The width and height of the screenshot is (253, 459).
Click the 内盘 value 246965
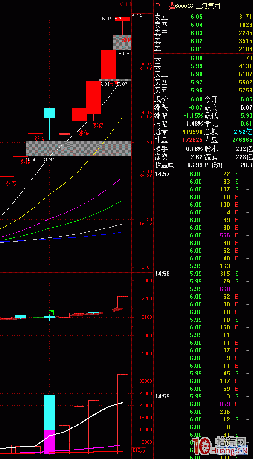click(x=242, y=140)
